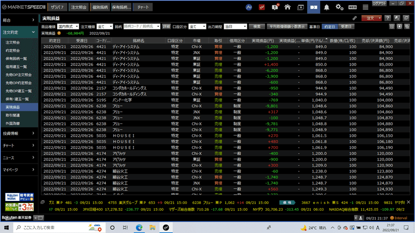The image size is (415, 233).
Task: Open the 口座区分 dropdown
Action: [x=197, y=27]
